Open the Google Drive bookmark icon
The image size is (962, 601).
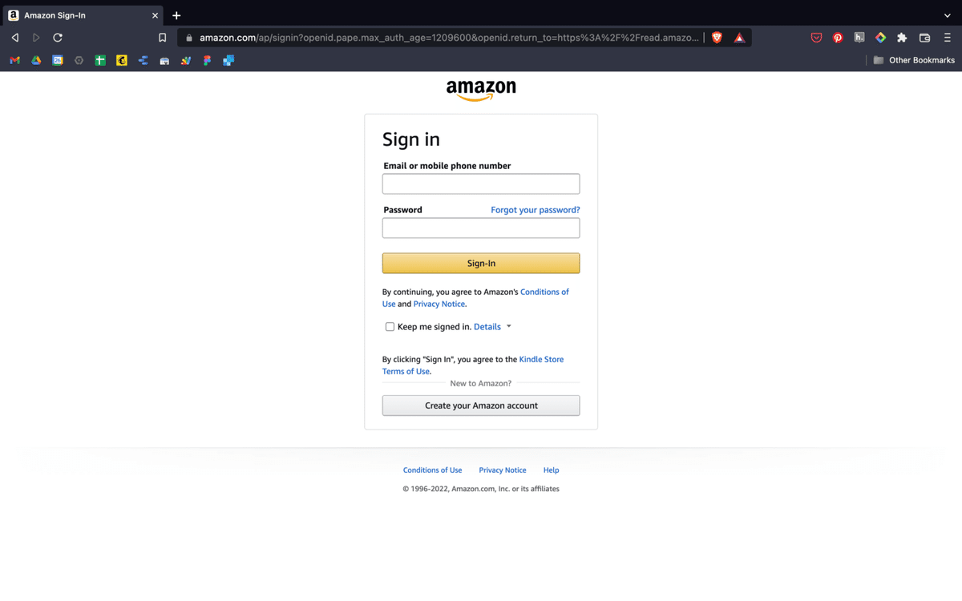coord(36,60)
